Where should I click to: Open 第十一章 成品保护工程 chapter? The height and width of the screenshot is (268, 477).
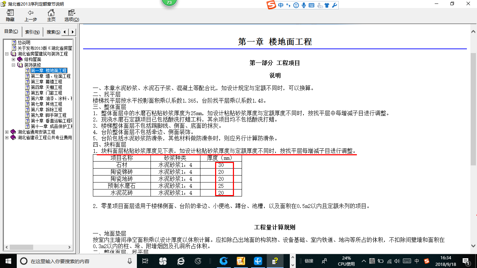[51, 126]
